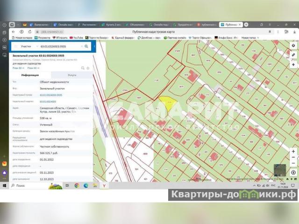Click the magnifier search icon in cadastral search
The image size is (299, 224).
tap(86, 46)
